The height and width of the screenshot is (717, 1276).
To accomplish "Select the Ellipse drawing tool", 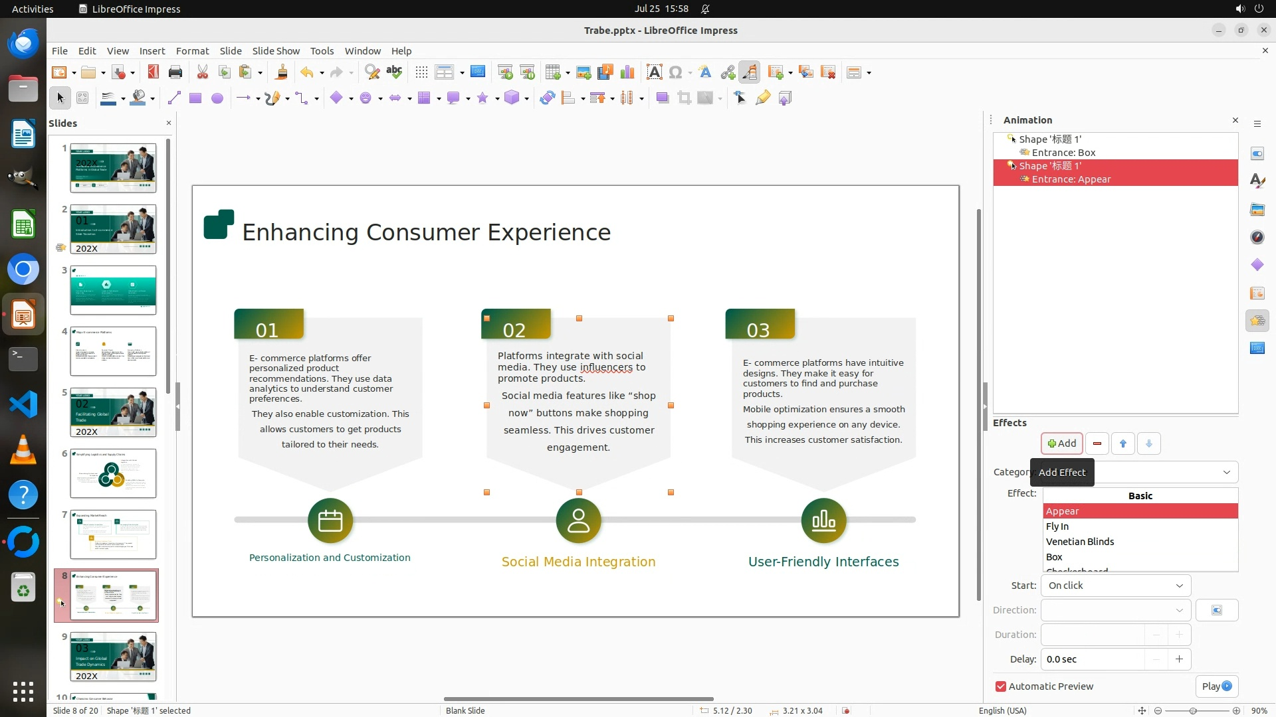I will (x=217, y=98).
